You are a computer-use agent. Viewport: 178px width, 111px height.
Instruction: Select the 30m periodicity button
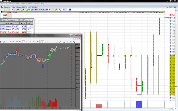point(19,10)
